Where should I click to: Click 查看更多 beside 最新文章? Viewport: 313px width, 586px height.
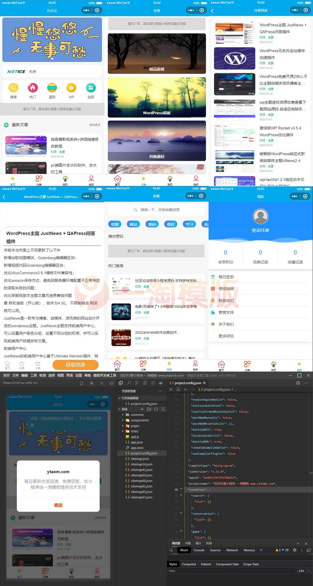click(x=95, y=125)
